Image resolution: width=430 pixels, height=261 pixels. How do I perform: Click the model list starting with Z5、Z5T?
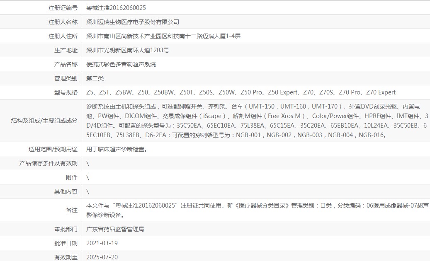point(241,92)
